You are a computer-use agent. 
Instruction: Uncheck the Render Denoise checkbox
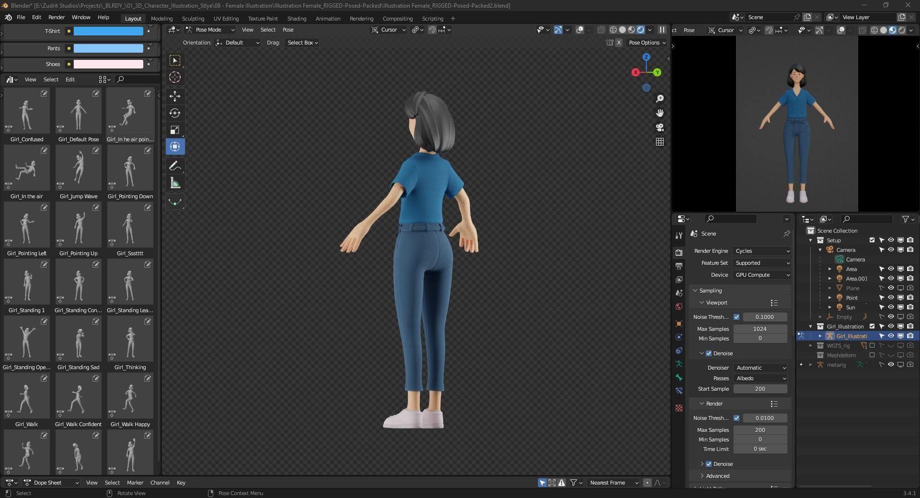(709, 464)
